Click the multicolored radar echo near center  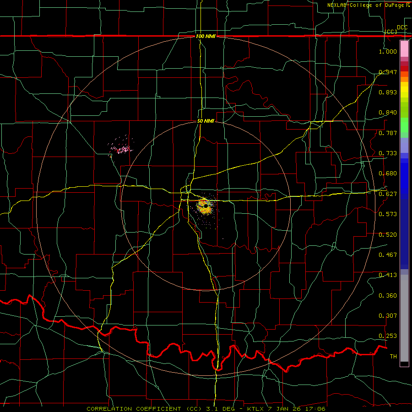tap(205, 206)
